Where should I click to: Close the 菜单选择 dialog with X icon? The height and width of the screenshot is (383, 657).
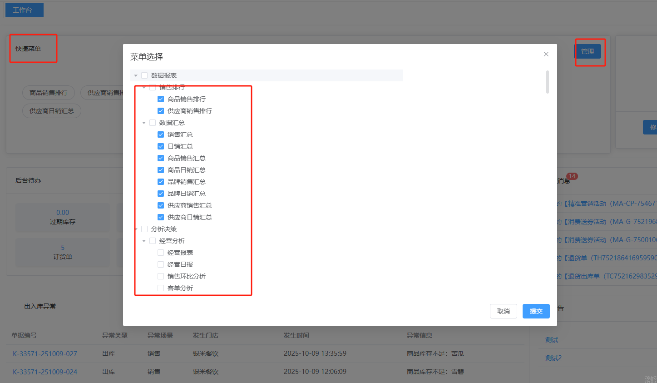click(x=546, y=54)
